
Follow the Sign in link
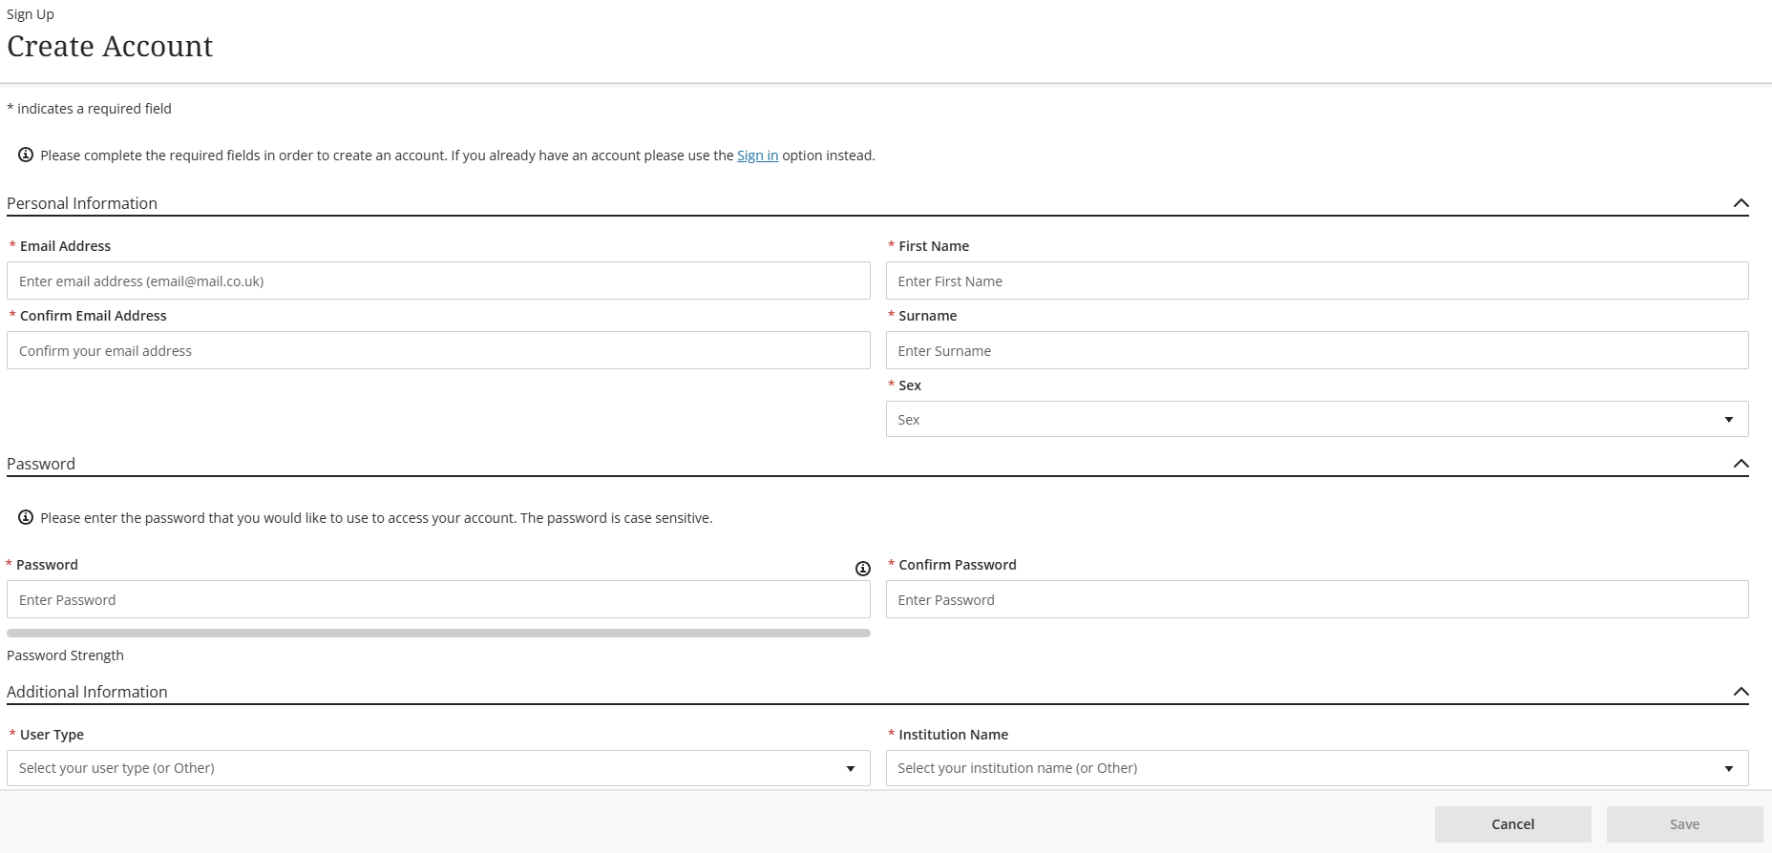tap(757, 156)
